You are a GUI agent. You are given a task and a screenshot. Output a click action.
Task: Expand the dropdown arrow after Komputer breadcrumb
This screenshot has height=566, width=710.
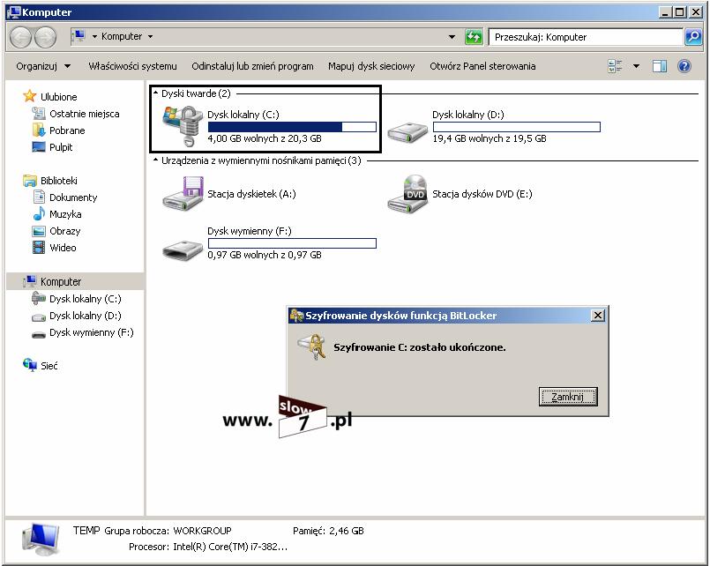150,36
